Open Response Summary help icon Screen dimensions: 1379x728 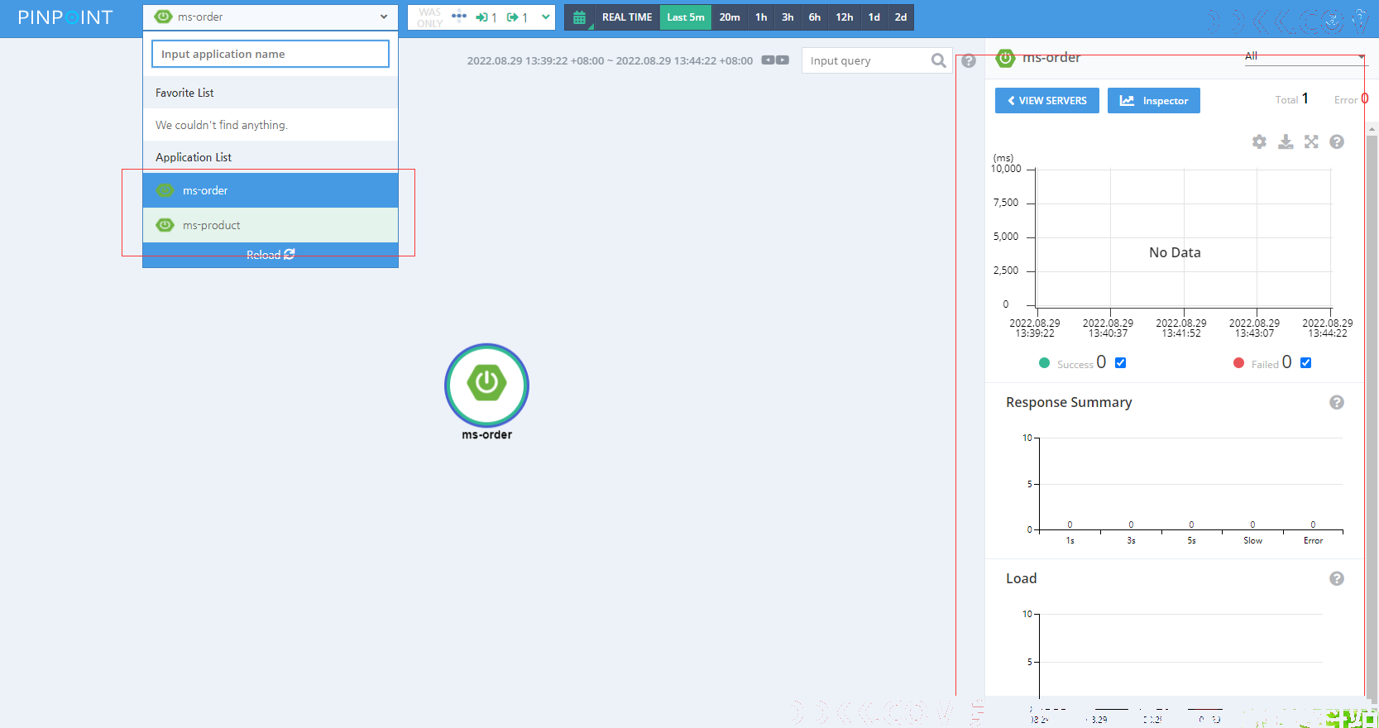tap(1337, 402)
